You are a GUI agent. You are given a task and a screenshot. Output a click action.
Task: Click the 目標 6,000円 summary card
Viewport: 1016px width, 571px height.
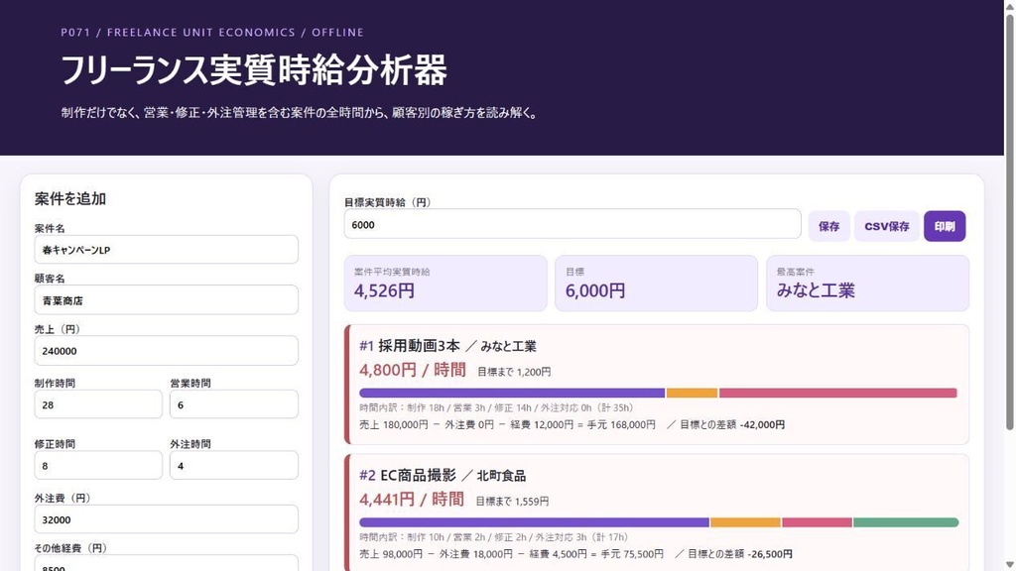click(657, 283)
